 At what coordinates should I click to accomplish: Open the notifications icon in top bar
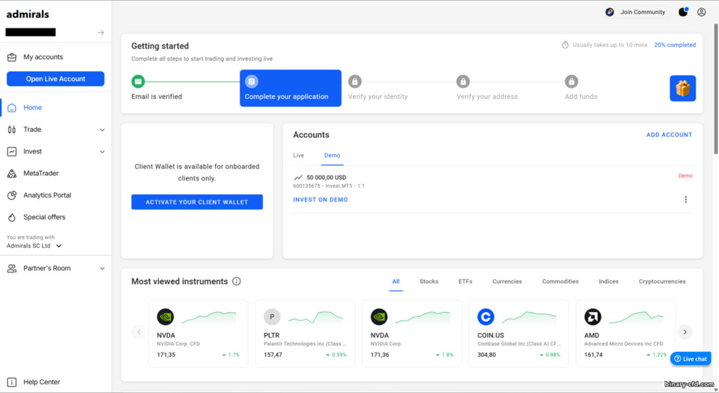(682, 12)
